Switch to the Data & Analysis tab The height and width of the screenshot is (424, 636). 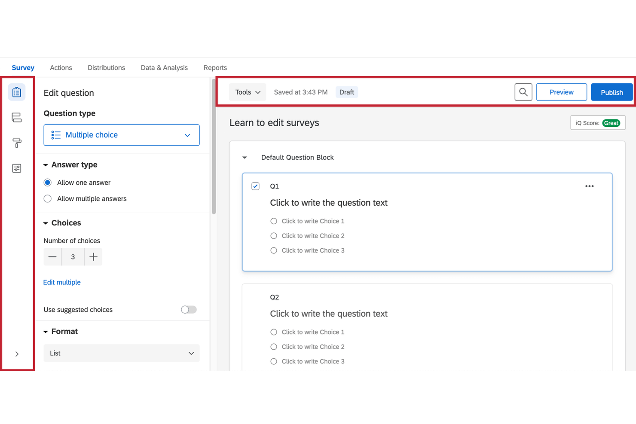[x=164, y=67]
